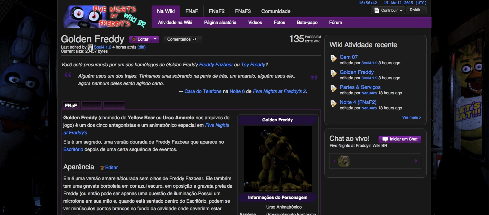Open Five Nights at Freddy's link in intro
This screenshot has width=489, height=215.
146,129
